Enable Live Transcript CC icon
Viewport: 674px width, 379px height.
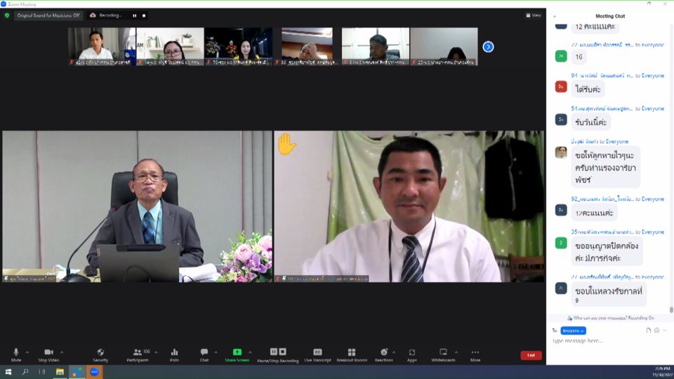point(317,352)
